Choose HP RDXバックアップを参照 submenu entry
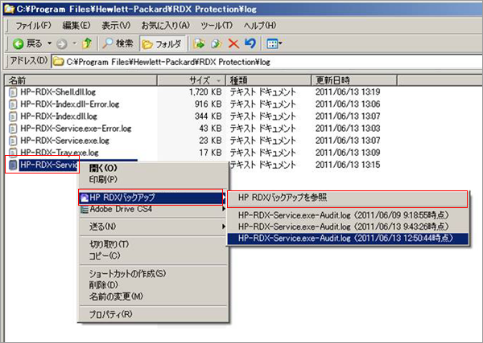 (x=282, y=198)
